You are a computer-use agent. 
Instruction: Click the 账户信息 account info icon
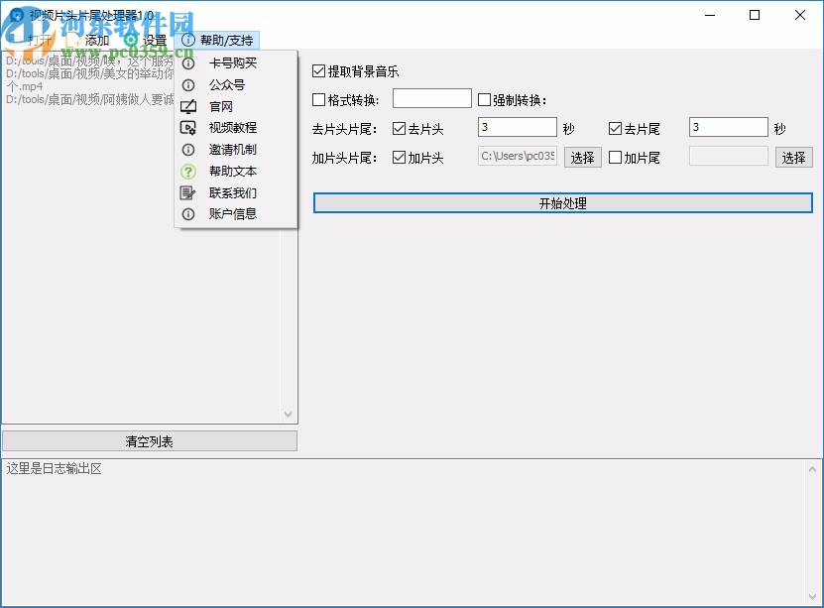(188, 214)
